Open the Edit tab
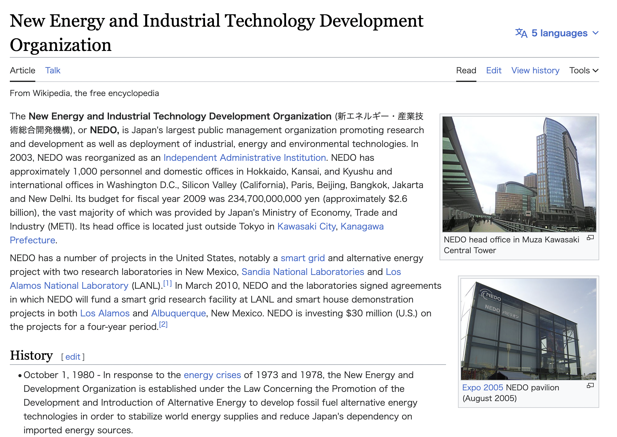Screen dimensions: 617x437 pos(494,71)
